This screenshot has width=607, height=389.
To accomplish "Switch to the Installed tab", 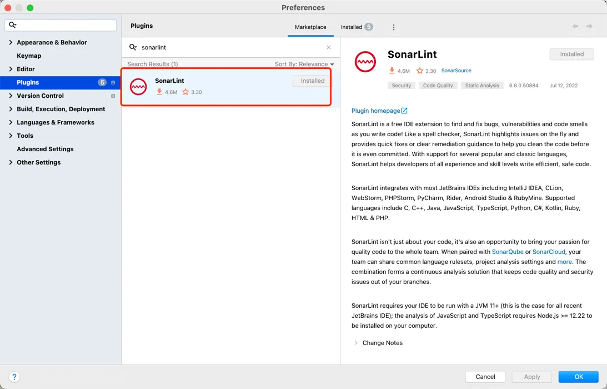I will 357,27.
